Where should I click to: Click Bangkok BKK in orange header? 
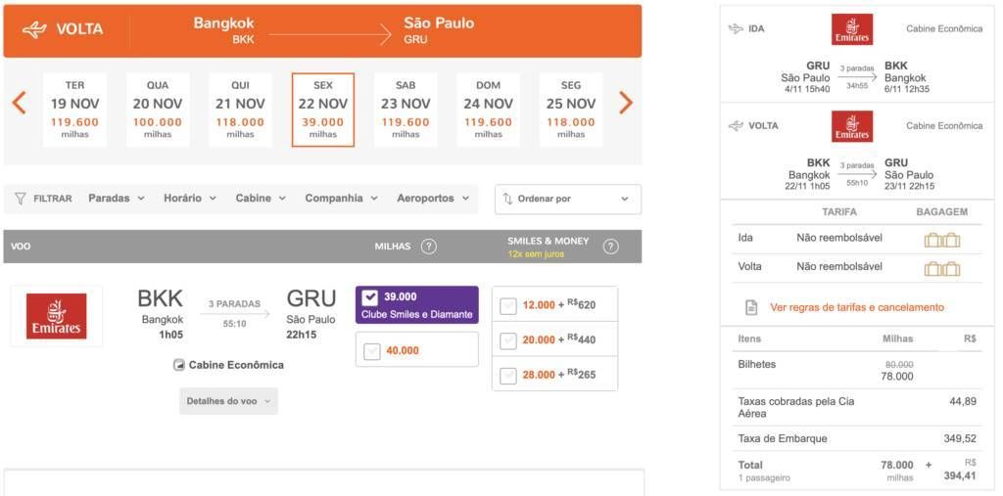(x=224, y=30)
